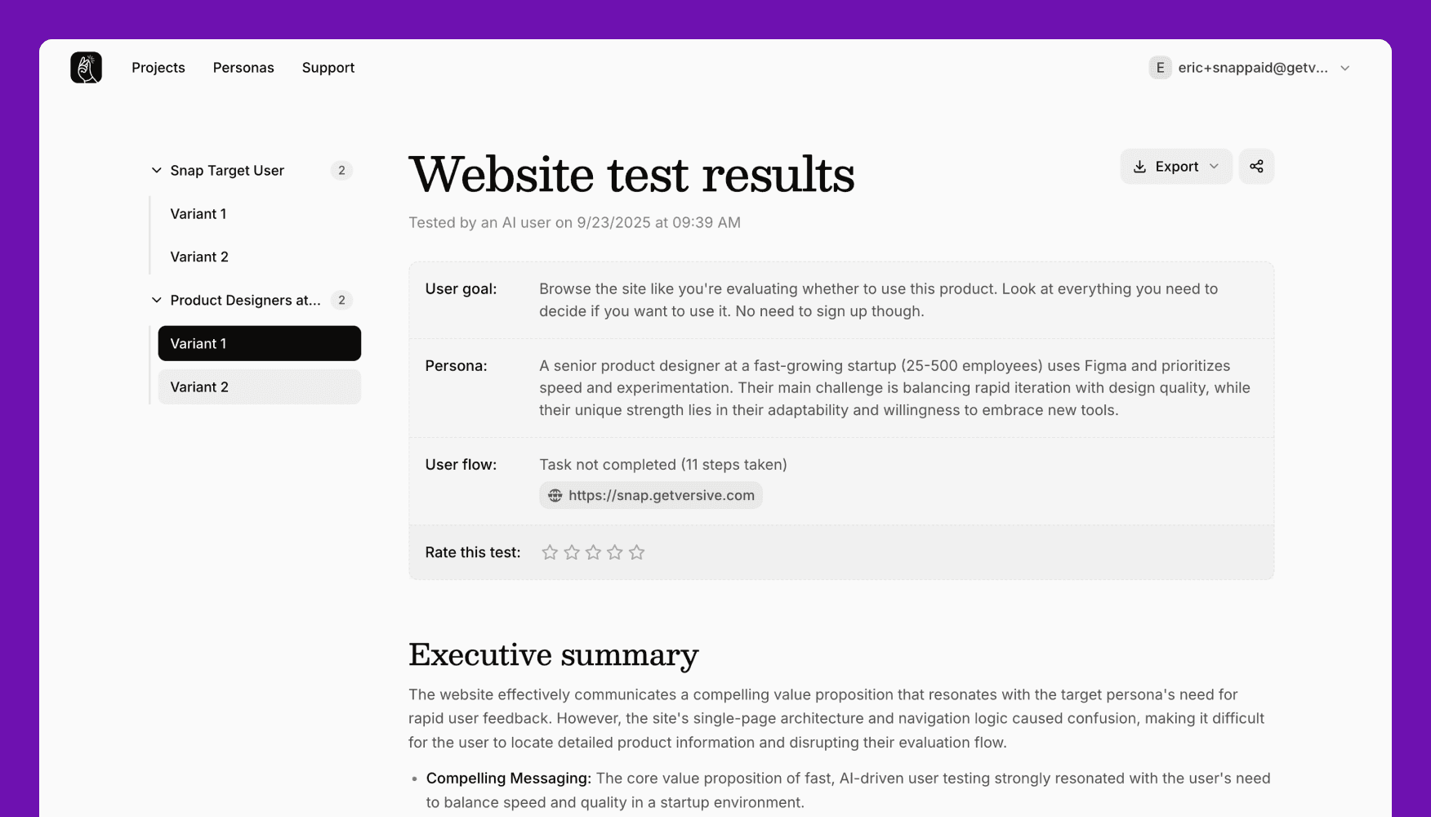Open the Personas page
Image resolution: width=1431 pixels, height=817 pixels.
point(243,68)
